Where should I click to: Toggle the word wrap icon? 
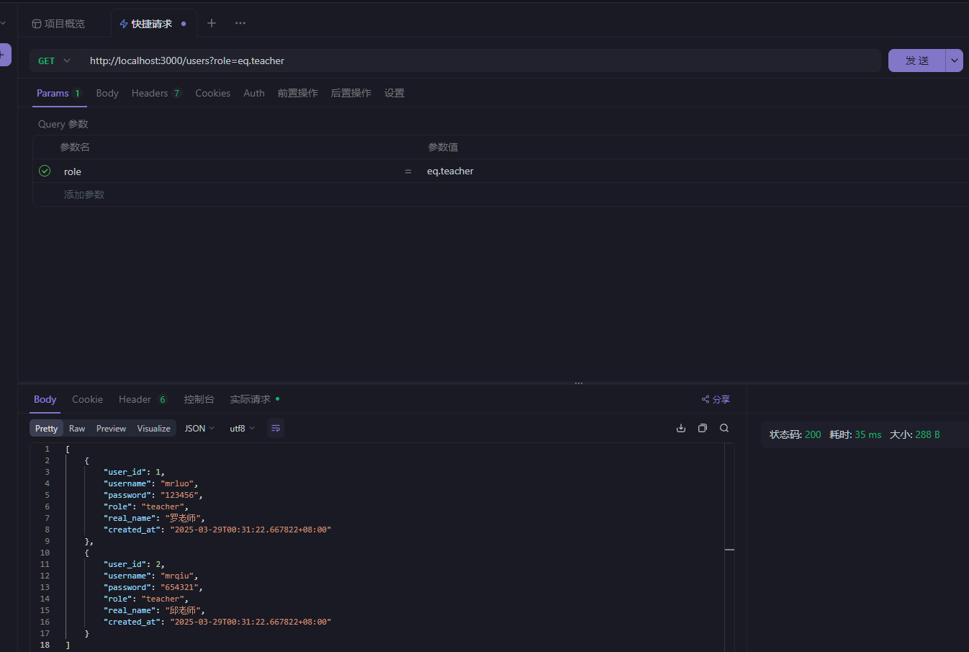(x=276, y=428)
